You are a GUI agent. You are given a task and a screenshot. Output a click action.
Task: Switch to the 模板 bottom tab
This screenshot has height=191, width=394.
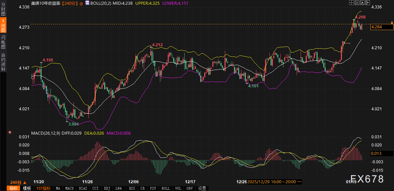(27, 188)
